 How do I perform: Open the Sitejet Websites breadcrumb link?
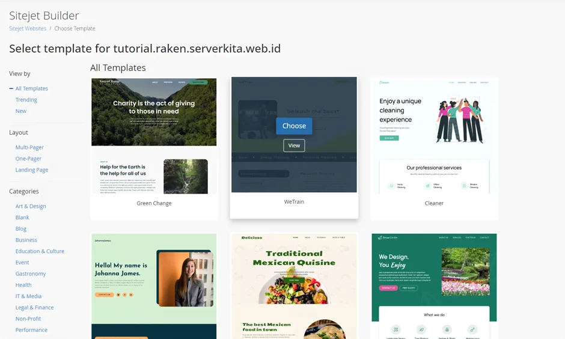28,28
